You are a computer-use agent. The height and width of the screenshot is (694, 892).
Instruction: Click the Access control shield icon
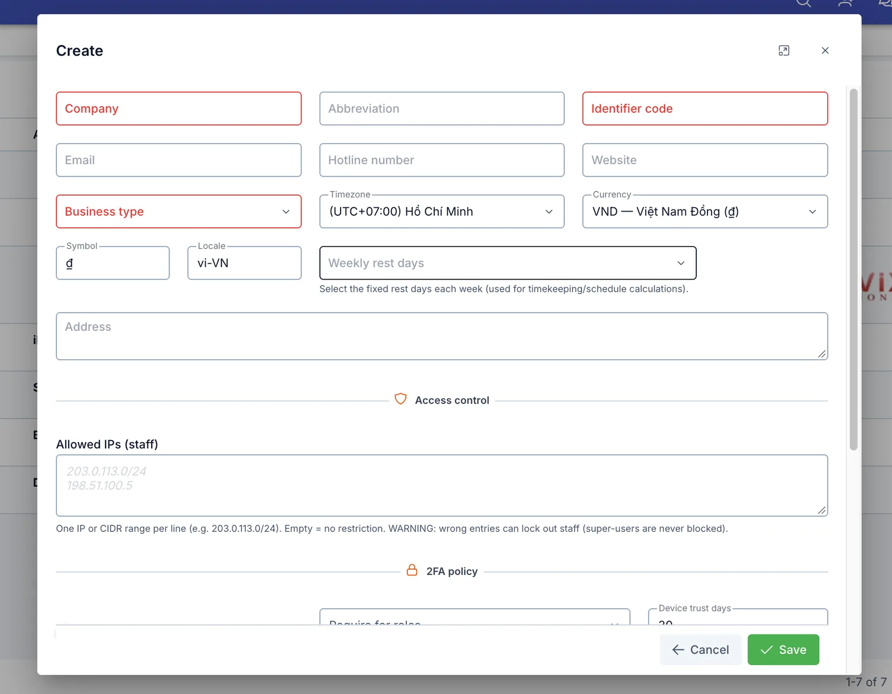400,399
